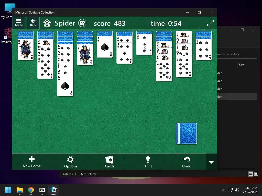Select the King atop ninth column
This screenshot has width=262, height=196.
(x=184, y=34)
